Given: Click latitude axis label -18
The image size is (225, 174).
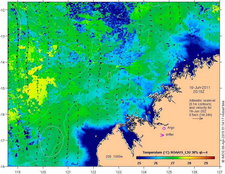Looking at the screenshot, I should click(x=3, y=166).
